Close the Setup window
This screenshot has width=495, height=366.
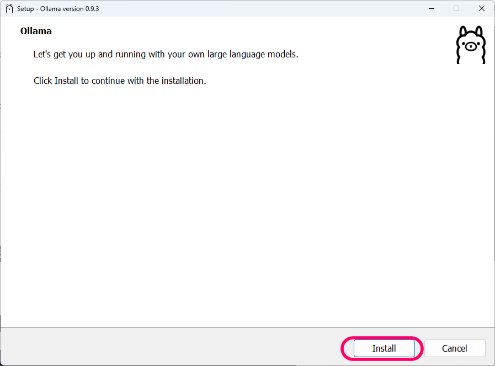tap(481, 8)
